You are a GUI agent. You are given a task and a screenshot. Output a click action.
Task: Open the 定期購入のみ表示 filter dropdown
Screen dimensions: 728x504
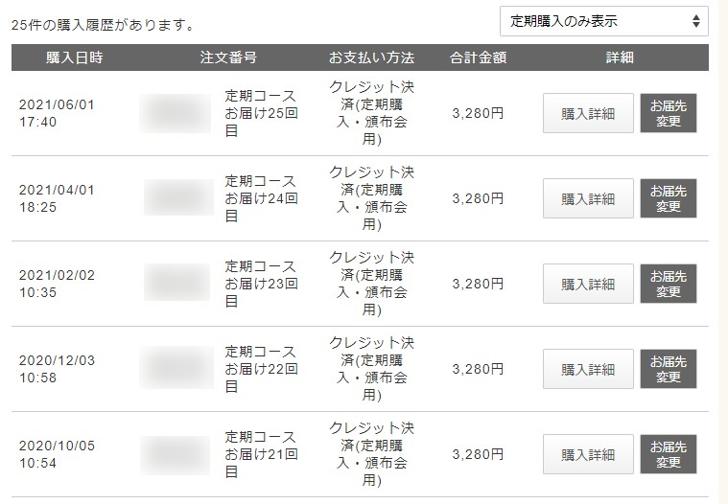coord(604,21)
